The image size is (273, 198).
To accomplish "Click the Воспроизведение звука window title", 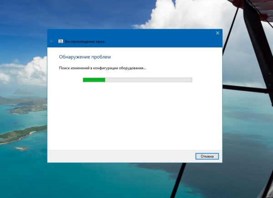I will (85, 42).
